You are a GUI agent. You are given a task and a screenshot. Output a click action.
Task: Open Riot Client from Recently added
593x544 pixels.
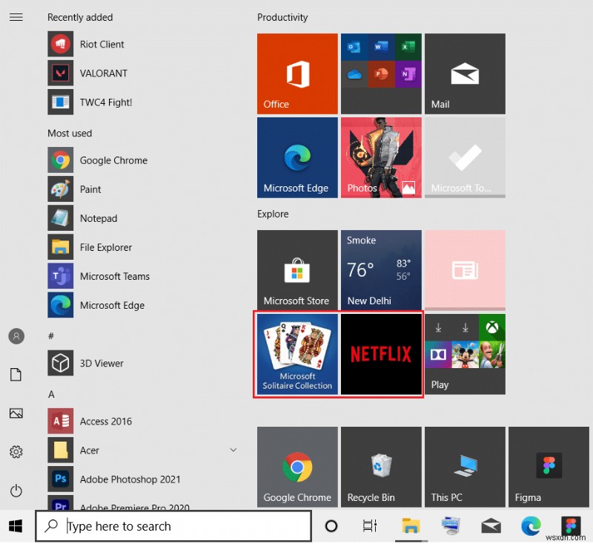click(x=102, y=44)
